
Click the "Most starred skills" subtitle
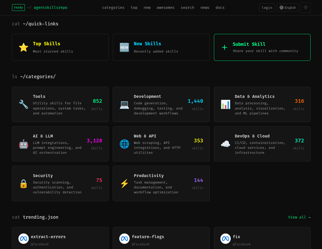click(x=53, y=51)
